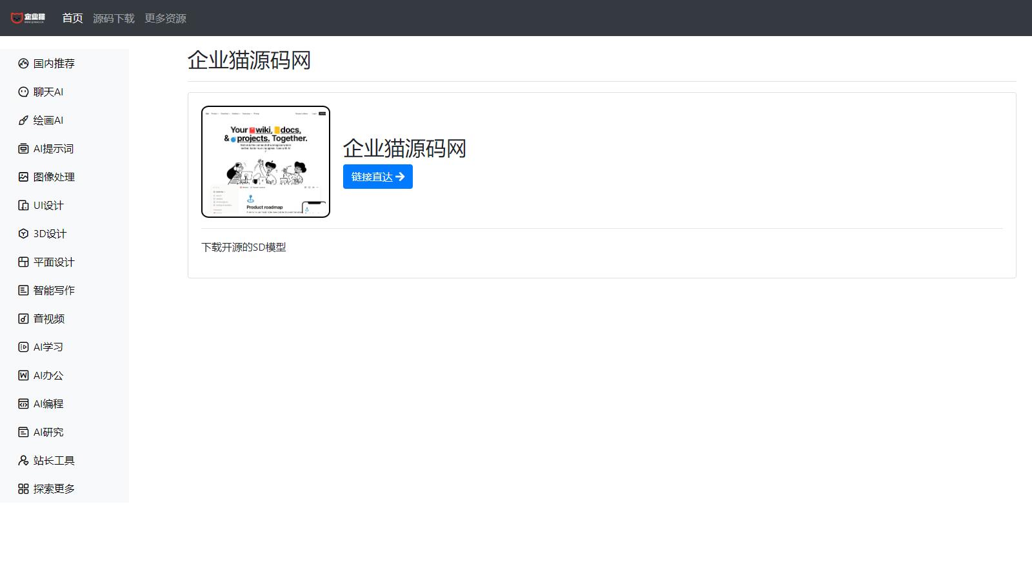This screenshot has width=1032, height=580.
Task: Select 平面设计 sidebar entry
Action: pos(54,262)
